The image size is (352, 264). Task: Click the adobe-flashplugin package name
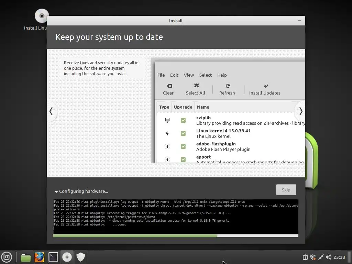pos(216,144)
